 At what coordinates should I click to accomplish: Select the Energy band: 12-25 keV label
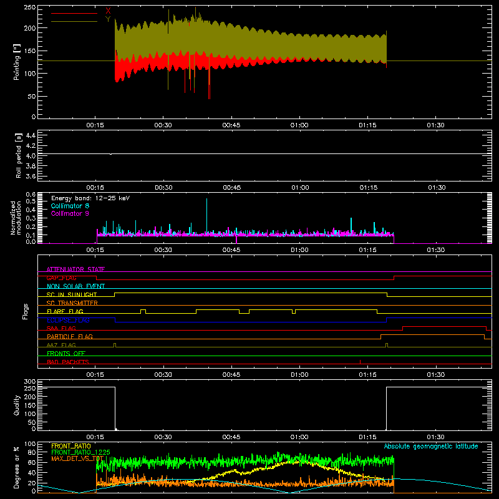coord(90,198)
